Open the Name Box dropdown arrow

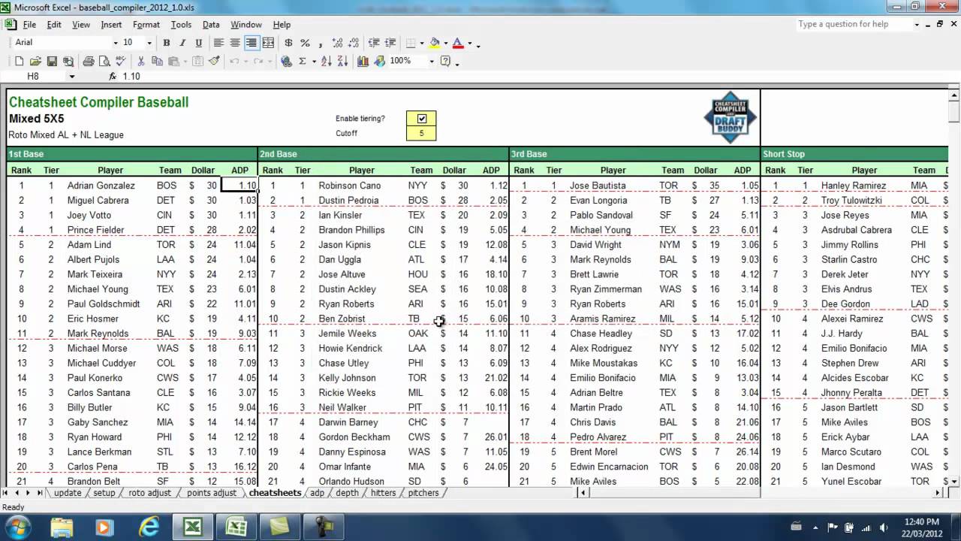72,77
